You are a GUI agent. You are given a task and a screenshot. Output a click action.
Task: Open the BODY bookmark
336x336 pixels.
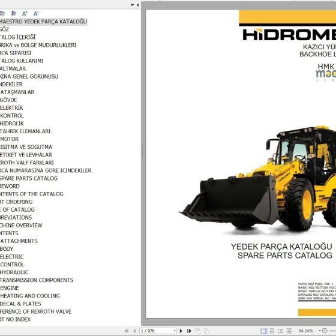tap(7, 249)
